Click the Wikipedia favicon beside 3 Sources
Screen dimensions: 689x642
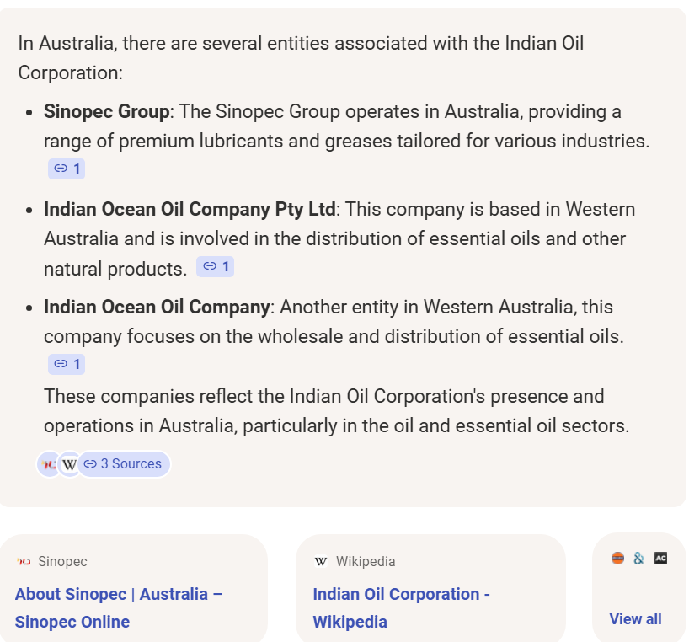click(x=69, y=464)
